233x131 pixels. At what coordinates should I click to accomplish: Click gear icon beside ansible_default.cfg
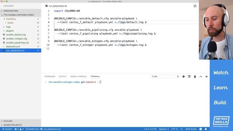click(4, 35)
